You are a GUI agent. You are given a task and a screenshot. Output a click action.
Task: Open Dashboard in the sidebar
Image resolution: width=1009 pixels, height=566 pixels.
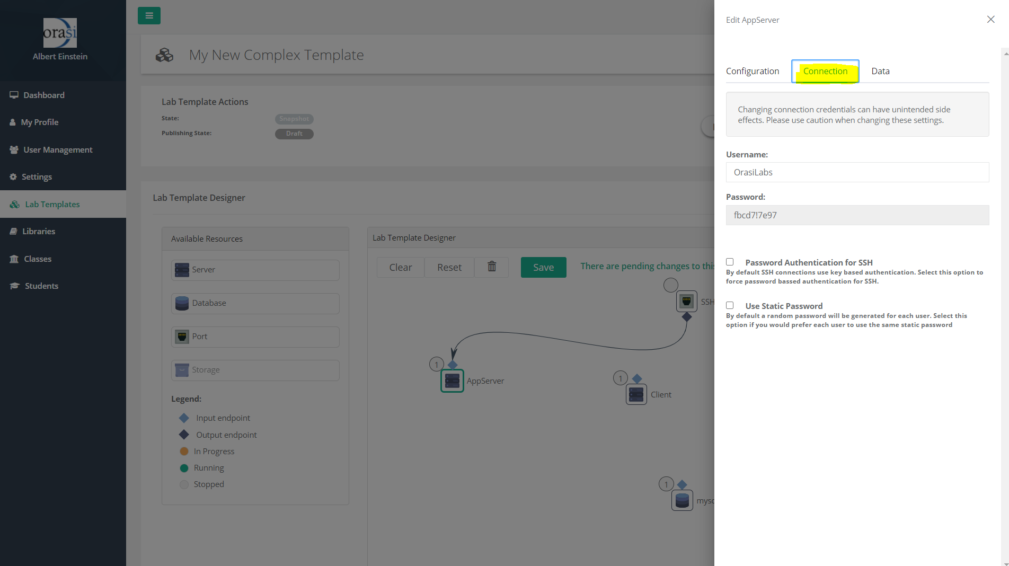(x=63, y=95)
